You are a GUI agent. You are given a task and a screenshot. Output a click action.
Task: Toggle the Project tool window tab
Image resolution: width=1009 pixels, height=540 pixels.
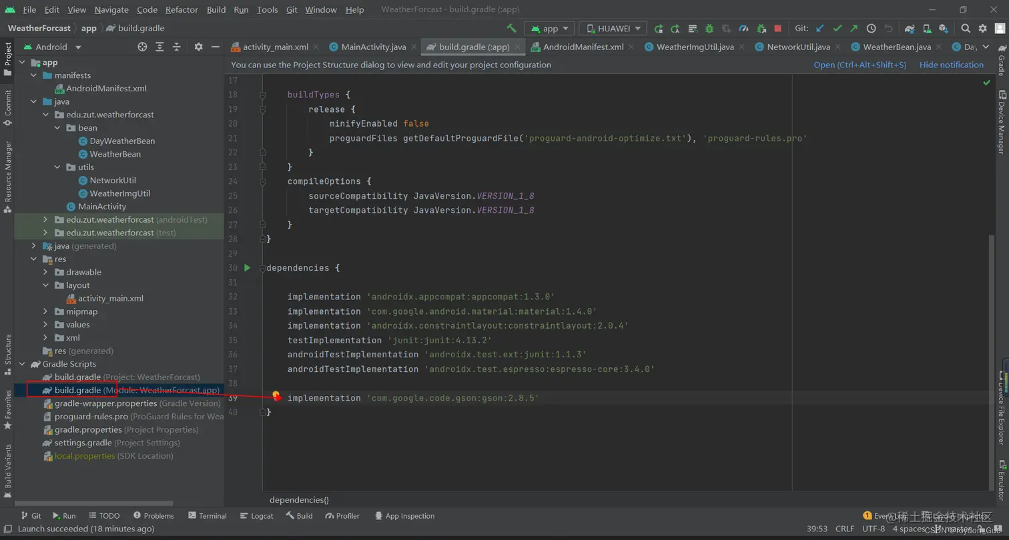click(x=7, y=59)
